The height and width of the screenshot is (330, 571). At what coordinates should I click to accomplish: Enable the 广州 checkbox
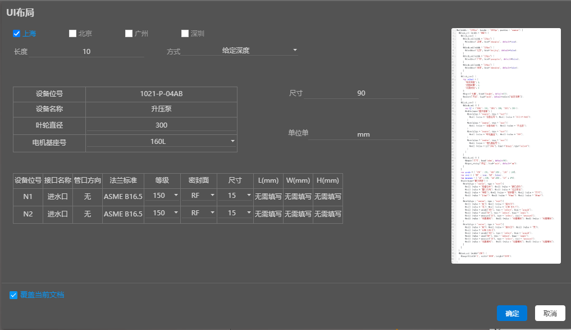(x=129, y=34)
